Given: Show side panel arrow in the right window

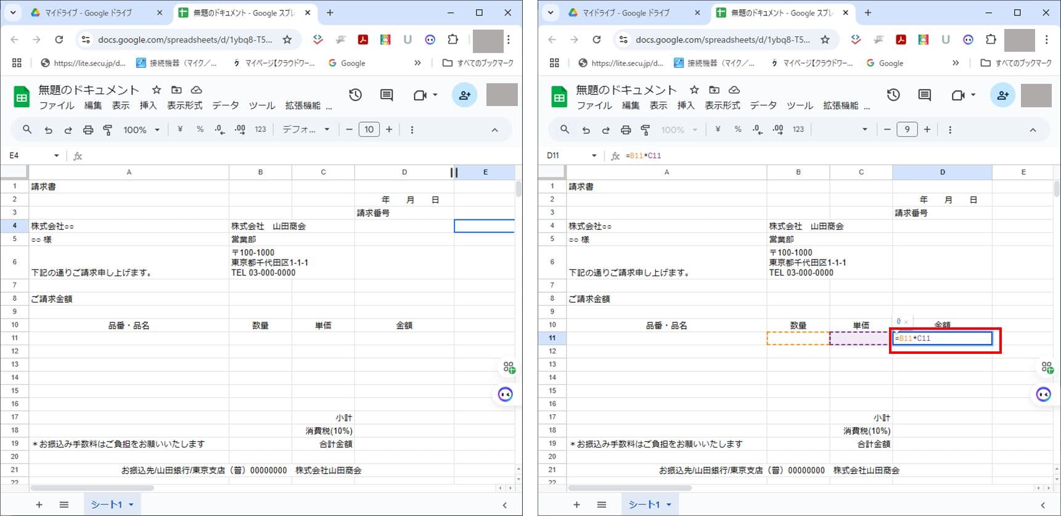Looking at the screenshot, I should point(1043,505).
